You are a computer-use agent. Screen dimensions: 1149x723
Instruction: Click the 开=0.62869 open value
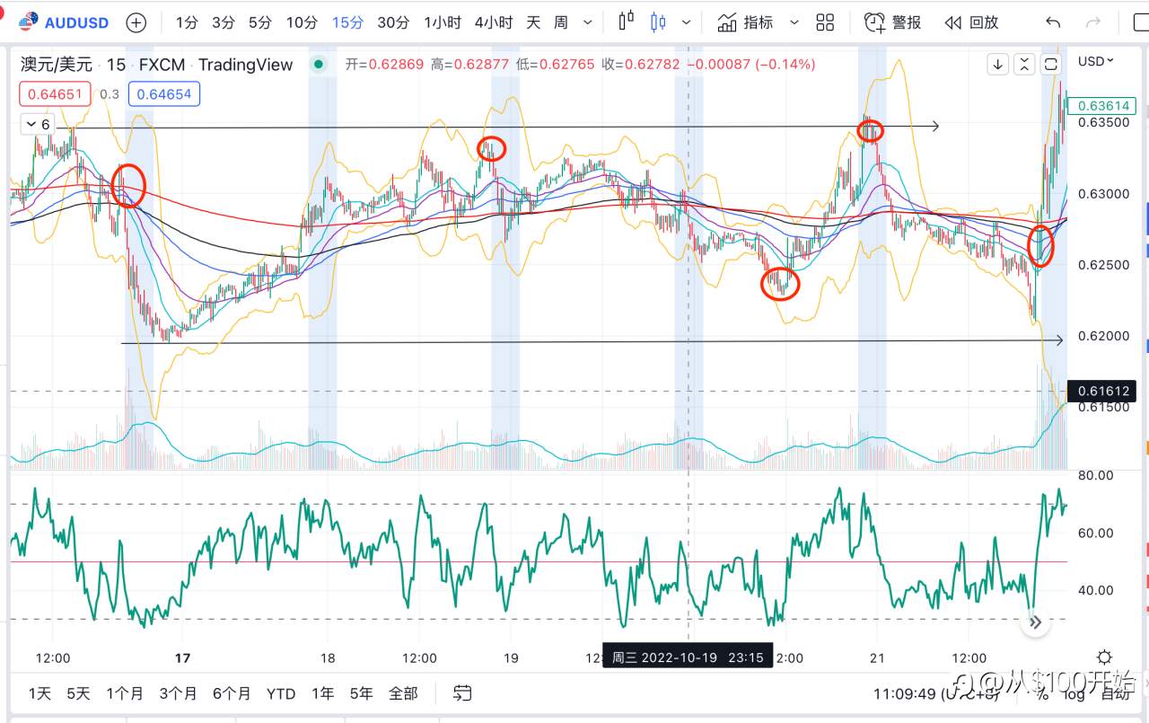coord(385,65)
